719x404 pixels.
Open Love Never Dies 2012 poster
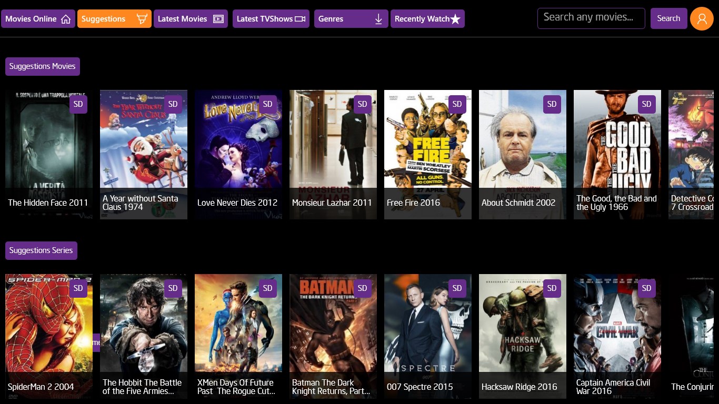[x=238, y=155]
